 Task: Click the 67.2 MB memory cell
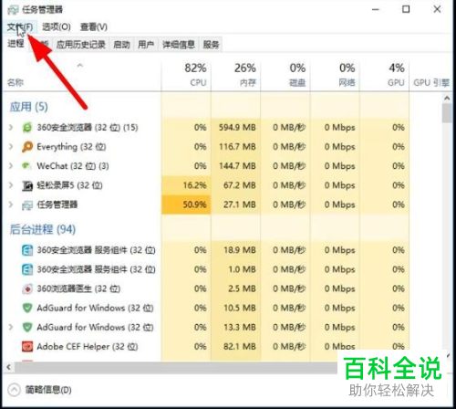click(236, 185)
